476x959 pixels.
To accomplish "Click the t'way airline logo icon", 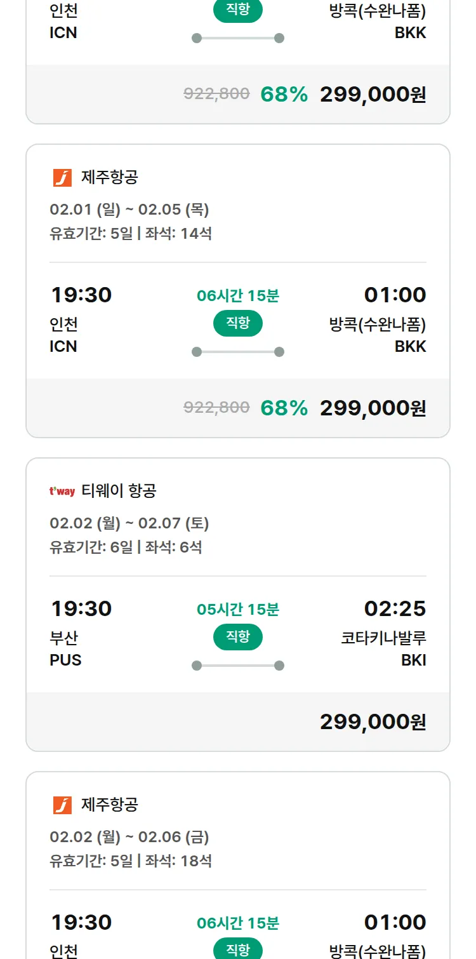I will coord(62,491).
